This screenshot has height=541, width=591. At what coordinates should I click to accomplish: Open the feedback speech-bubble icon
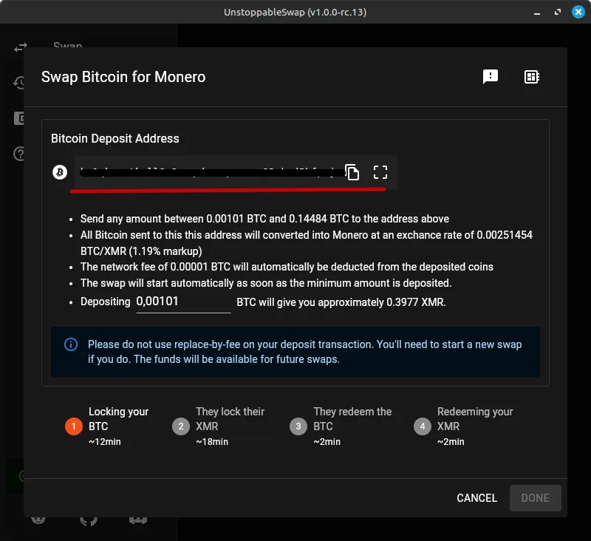coord(491,77)
